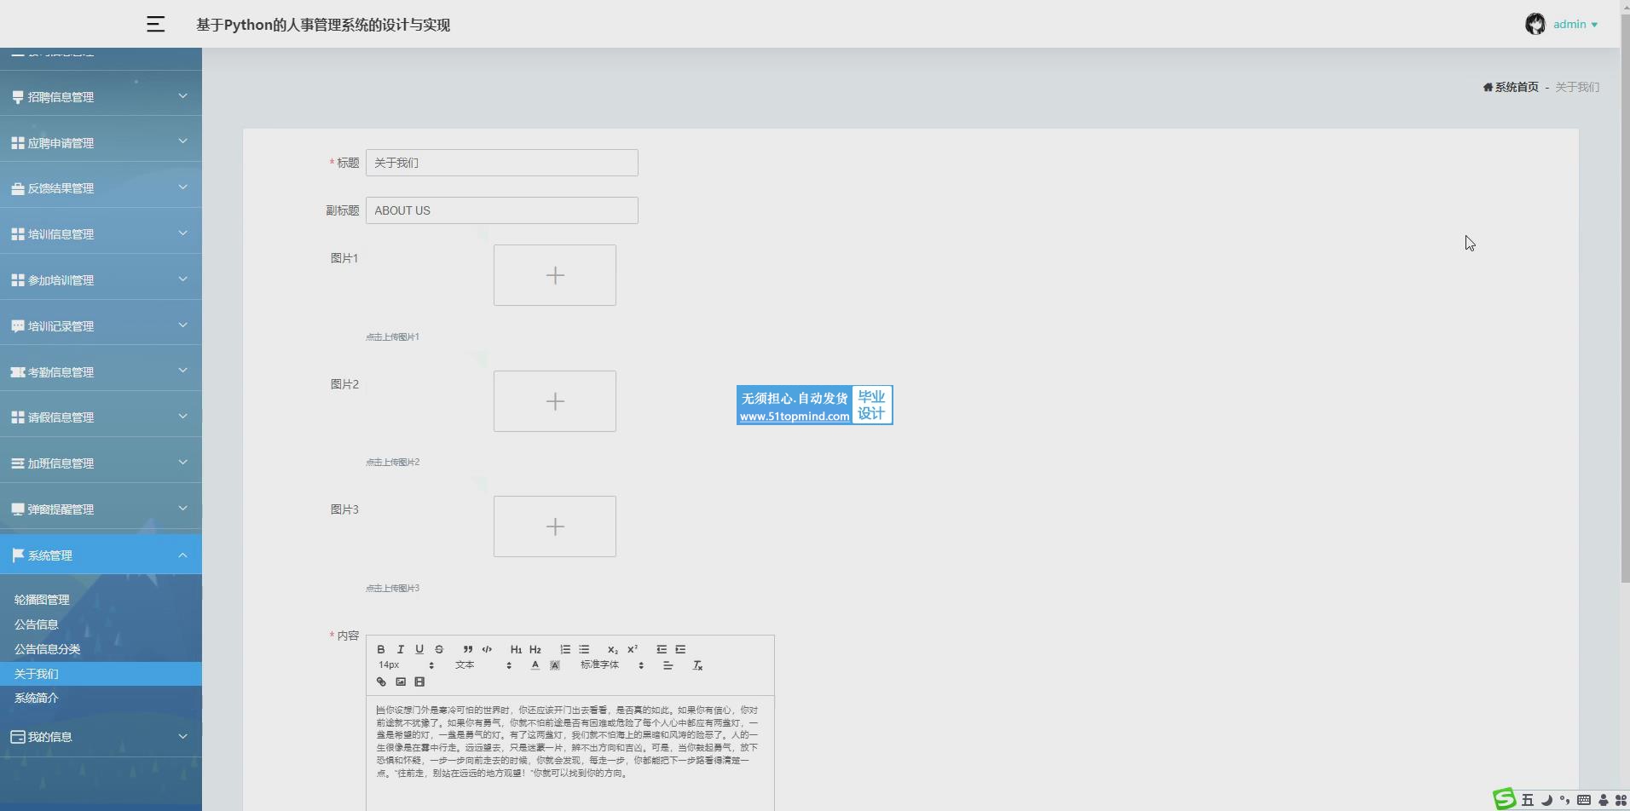Toggle italic formatting in the editor

(x=401, y=649)
